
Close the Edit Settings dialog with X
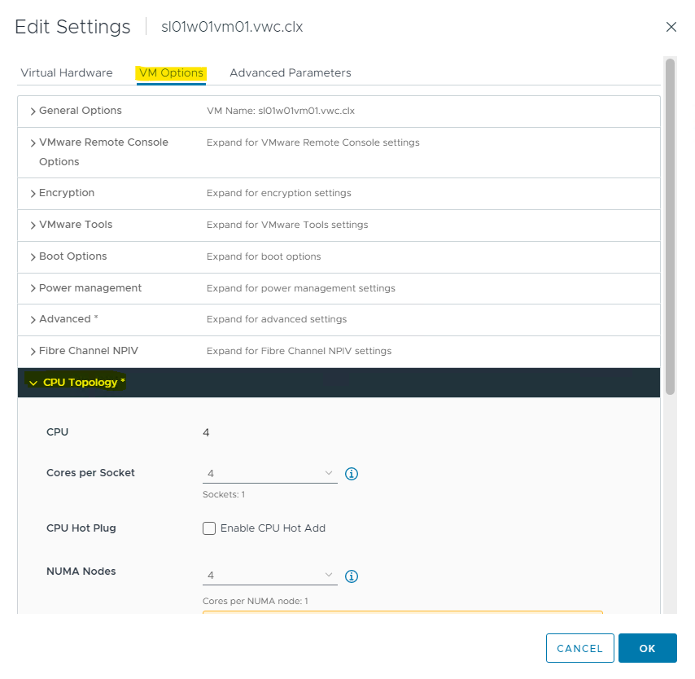671,27
